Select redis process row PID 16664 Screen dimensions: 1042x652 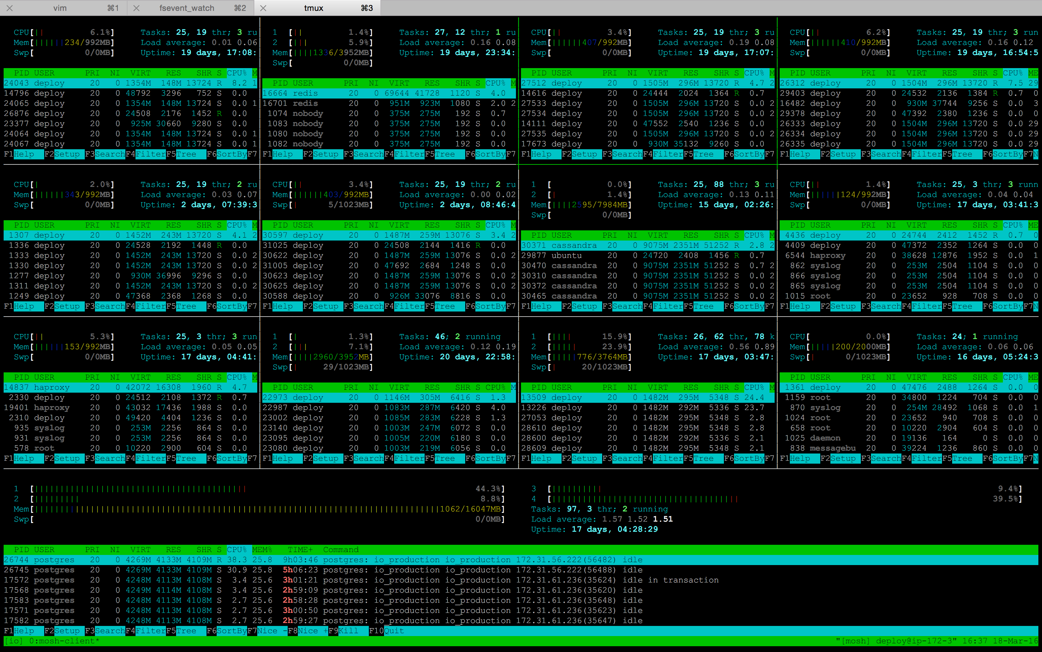point(389,93)
